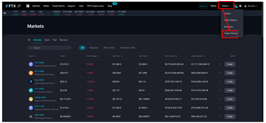This screenshot has width=266, height=123.
Task: Open the notifications bell
Action: [x=236, y=6]
